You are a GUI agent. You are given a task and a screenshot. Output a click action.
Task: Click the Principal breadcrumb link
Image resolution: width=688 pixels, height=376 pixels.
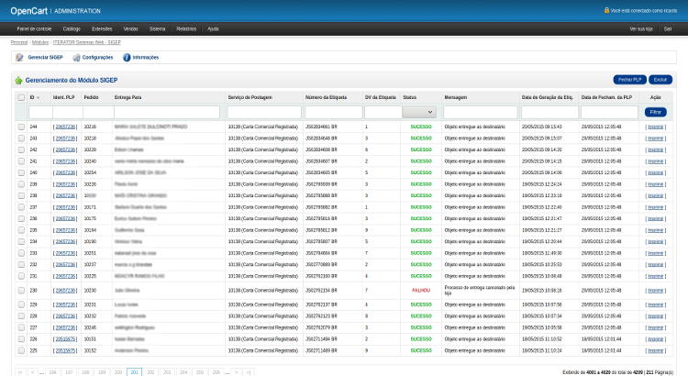pos(19,42)
